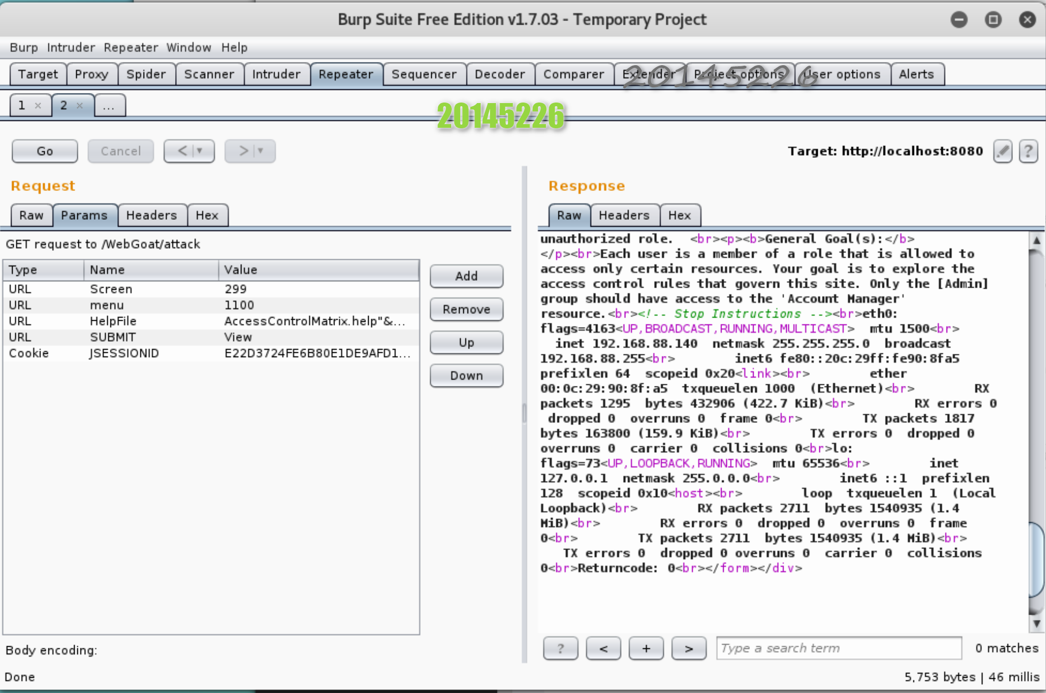Remove the selected parameter

click(466, 309)
